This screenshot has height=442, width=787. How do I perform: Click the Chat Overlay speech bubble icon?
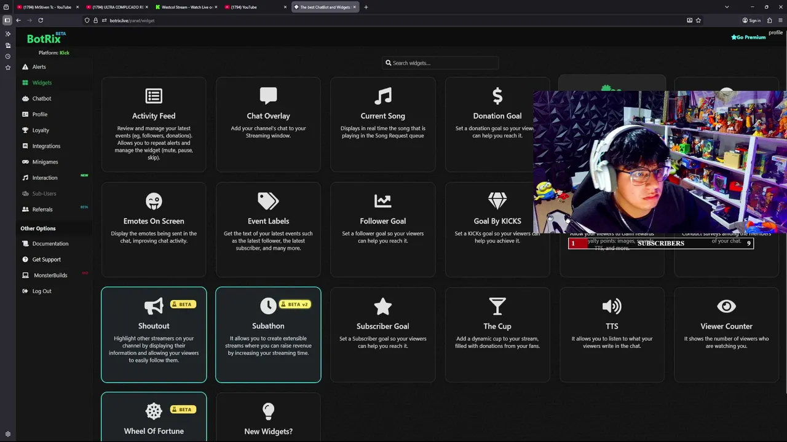[x=268, y=95]
